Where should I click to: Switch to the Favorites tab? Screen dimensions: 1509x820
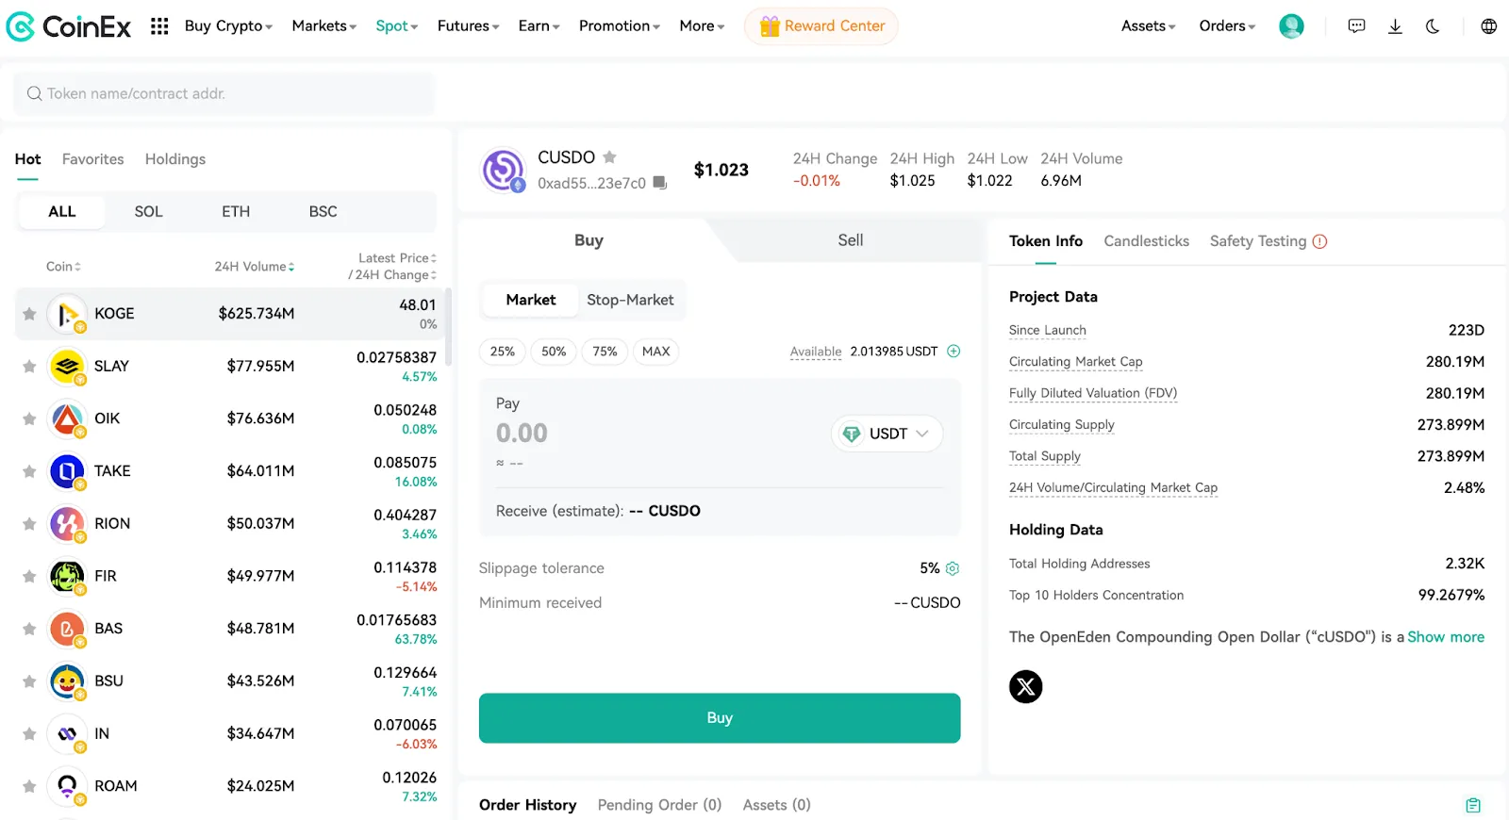(x=93, y=159)
